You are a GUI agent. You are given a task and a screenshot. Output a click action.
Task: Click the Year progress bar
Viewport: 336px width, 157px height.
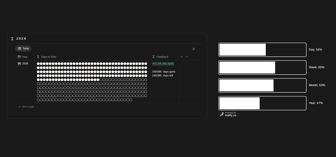pyautogui.click(x=262, y=103)
